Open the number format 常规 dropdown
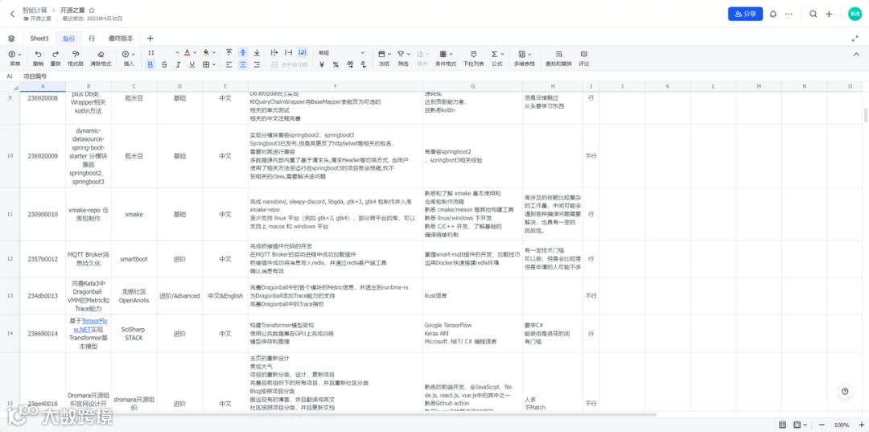Image resolution: width=869 pixels, height=432 pixels. pos(341,52)
